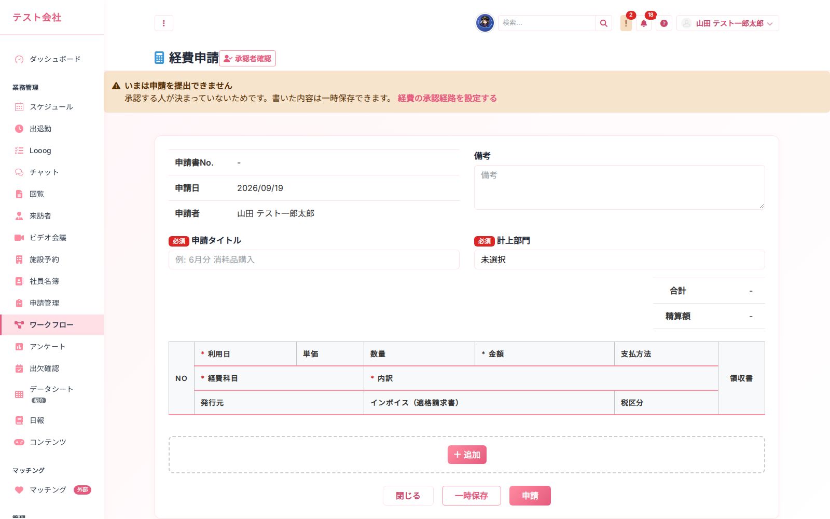Click the calculator icon beside 経費申請 title
The width and height of the screenshot is (830, 519).
pos(159,58)
